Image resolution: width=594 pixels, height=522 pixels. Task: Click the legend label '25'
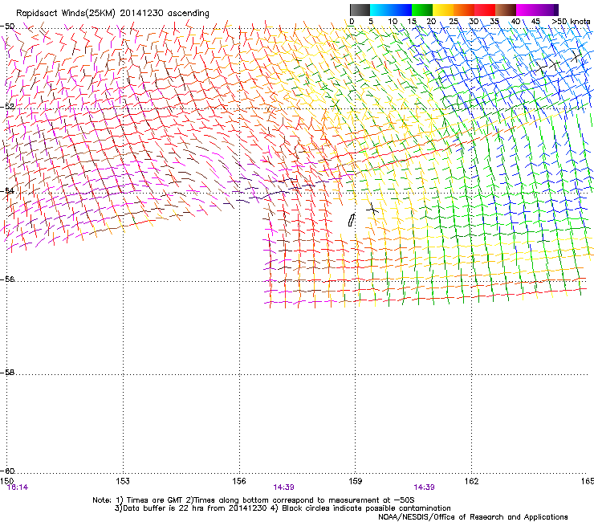454,22
